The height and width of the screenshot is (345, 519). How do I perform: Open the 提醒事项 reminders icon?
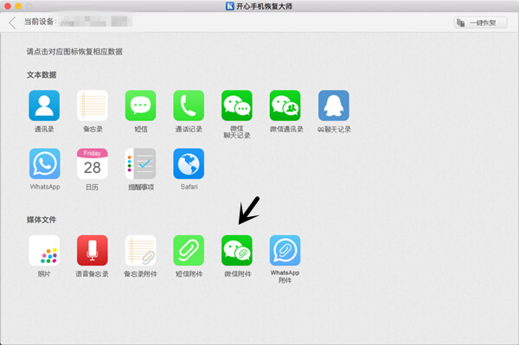(140, 163)
